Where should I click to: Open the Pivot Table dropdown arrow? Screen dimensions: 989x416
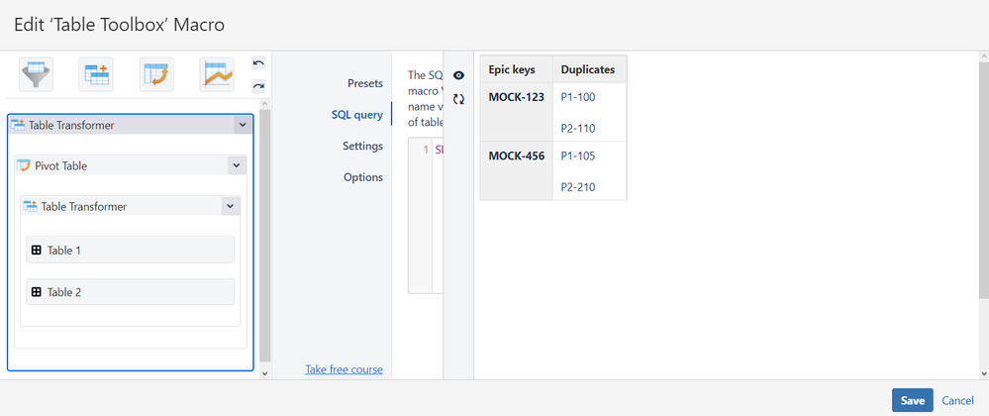pos(237,165)
